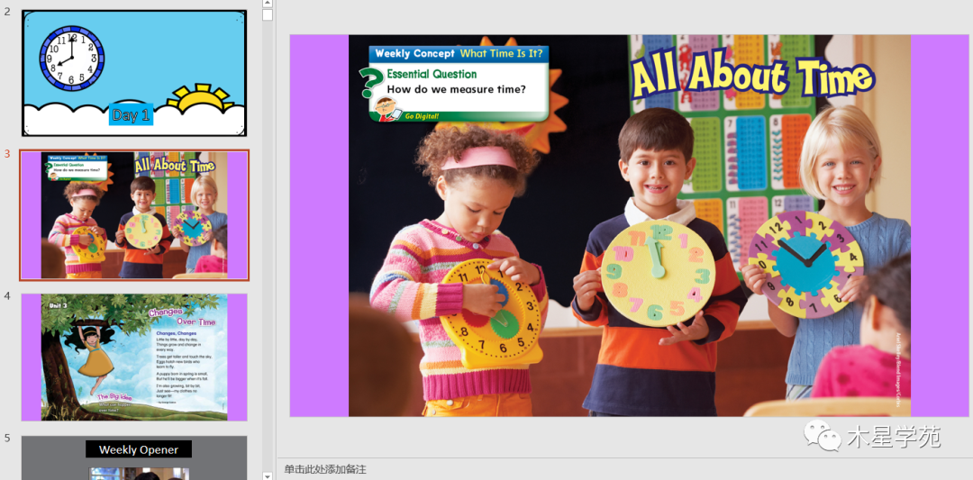Click the puzzle clock held by blonde girl
Screen dimensions: 973x480
pos(805,264)
